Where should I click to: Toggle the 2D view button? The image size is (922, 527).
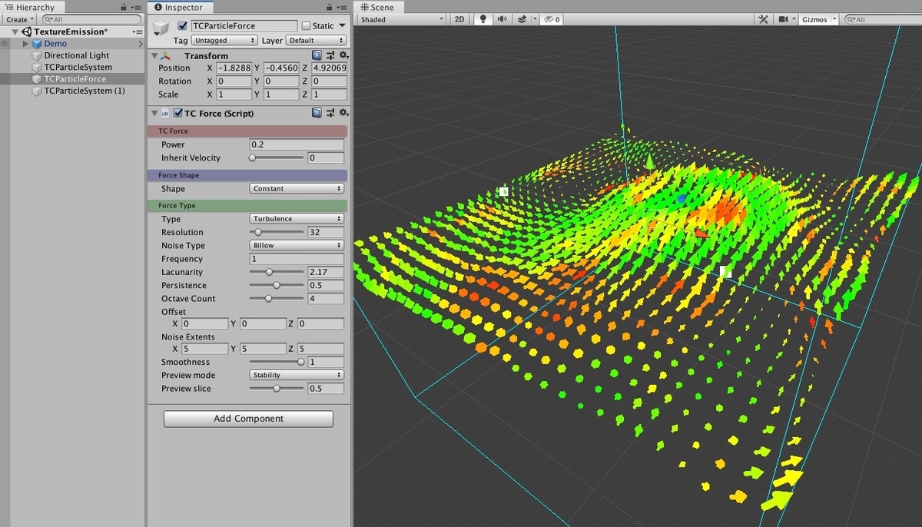point(459,19)
